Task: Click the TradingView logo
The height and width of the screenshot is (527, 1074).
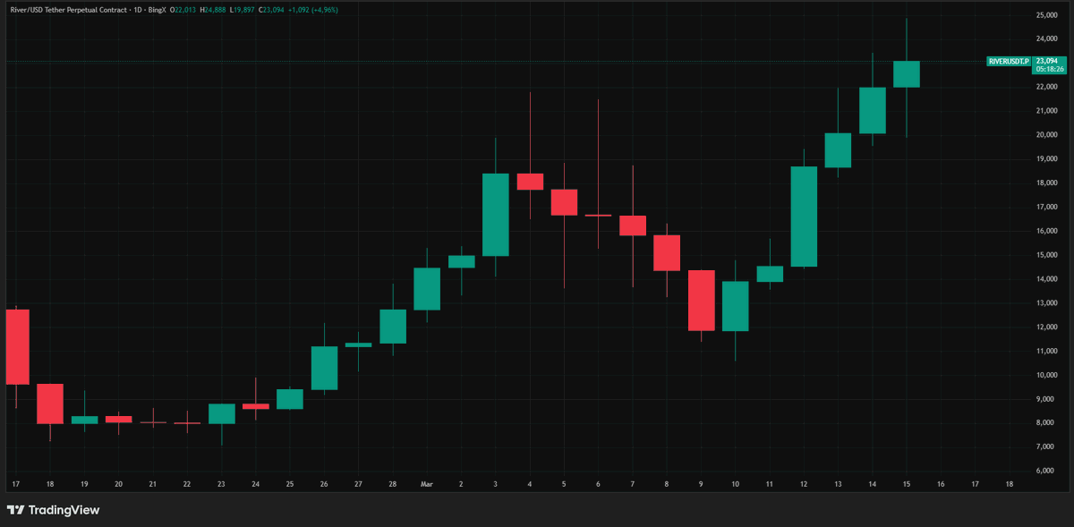Action: click(53, 510)
